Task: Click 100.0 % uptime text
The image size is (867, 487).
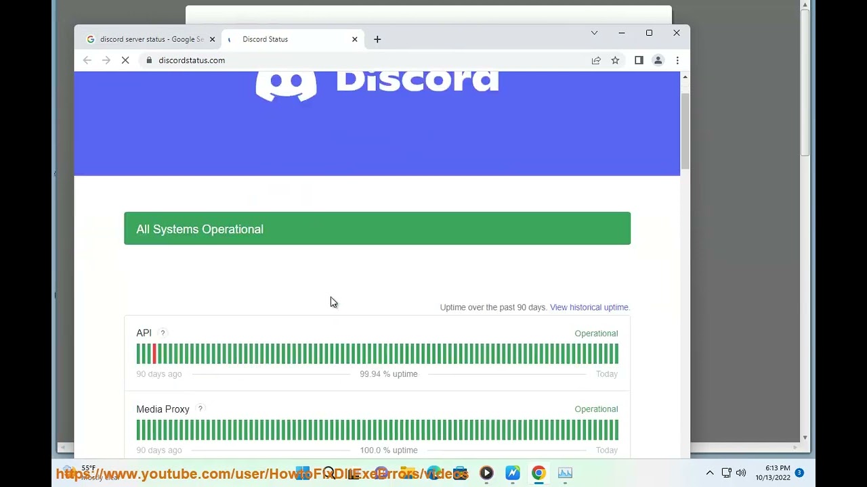Action: pos(389,450)
